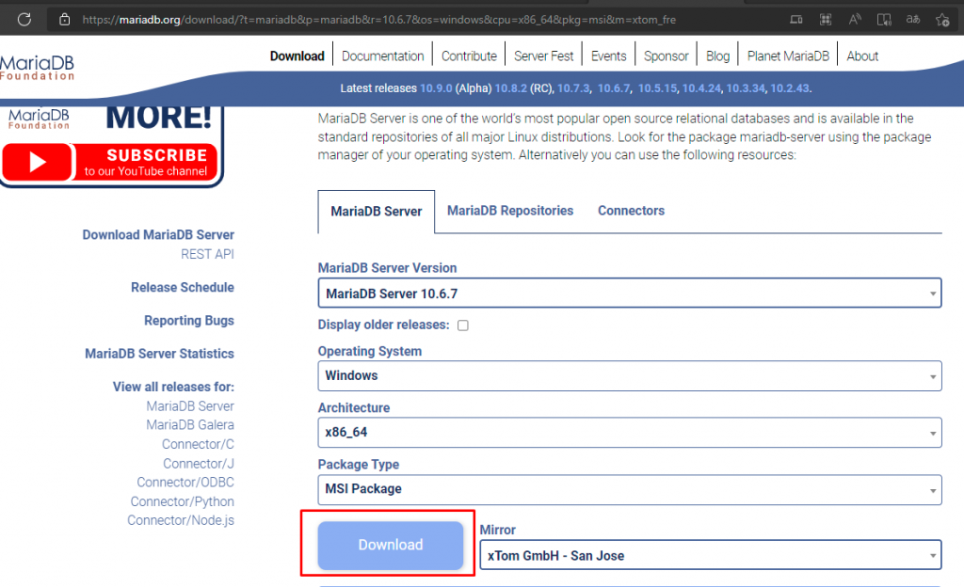Expand the Operating System dropdown

pyautogui.click(x=629, y=375)
